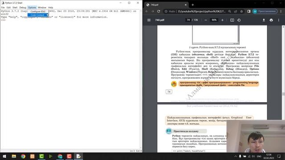Open the Edit menu in Python Shell
The height and width of the screenshot is (160, 285).
point(8,8)
